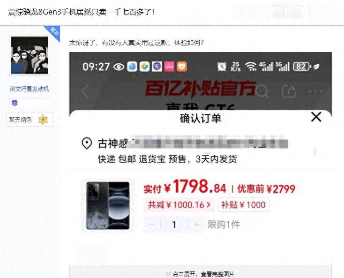Click the 擎天绝色 level badge

[x=30, y=120]
